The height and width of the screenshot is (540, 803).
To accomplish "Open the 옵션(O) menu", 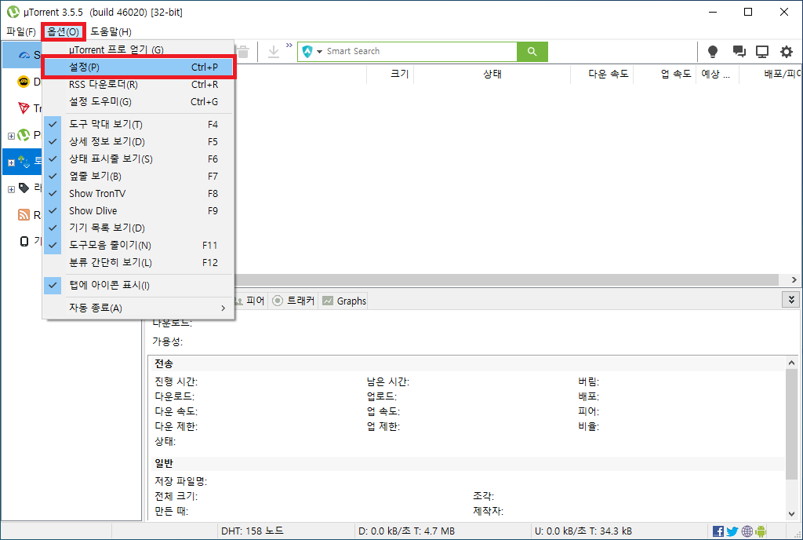I will click(x=64, y=31).
